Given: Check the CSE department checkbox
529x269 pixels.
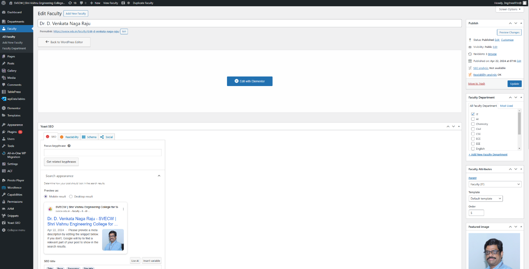Looking at the screenshot, I should click(473, 134).
